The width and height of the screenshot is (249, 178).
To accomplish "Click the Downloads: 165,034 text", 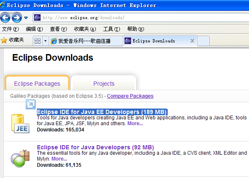I will point(61,130).
